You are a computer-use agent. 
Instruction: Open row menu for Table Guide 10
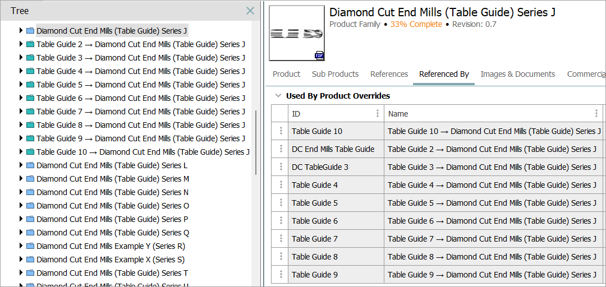point(280,131)
